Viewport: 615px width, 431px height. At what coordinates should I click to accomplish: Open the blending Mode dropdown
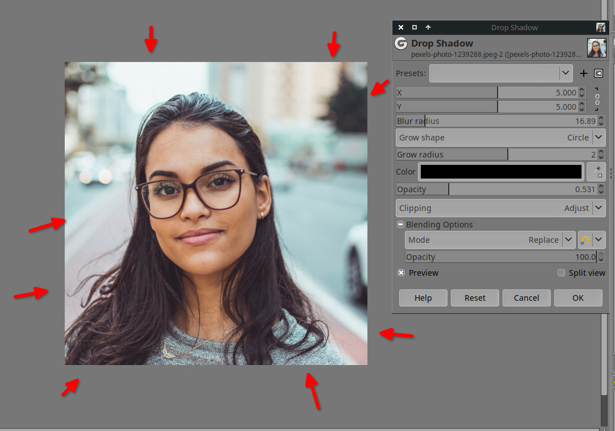tap(491, 240)
